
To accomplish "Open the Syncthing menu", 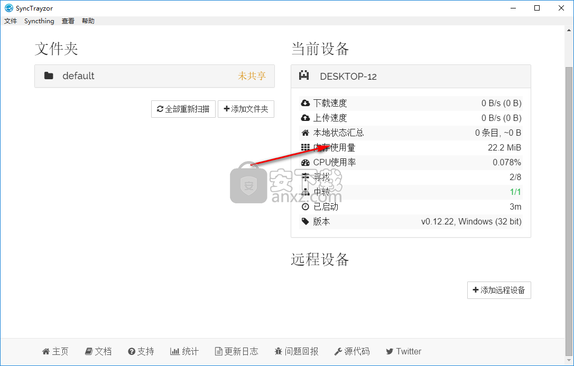I will tap(39, 21).
